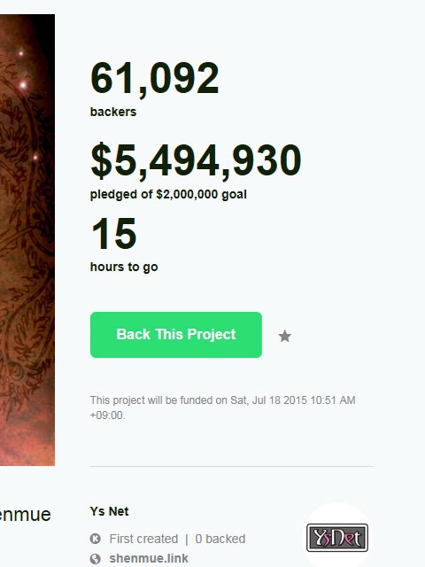The width and height of the screenshot is (425, 567).
Task: Click the Kickstarter K badge icon
Action: 95,539
